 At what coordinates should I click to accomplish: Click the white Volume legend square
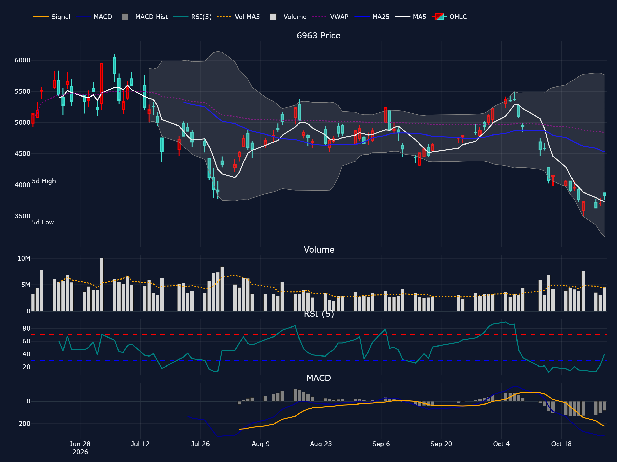[x=273, y=17]
